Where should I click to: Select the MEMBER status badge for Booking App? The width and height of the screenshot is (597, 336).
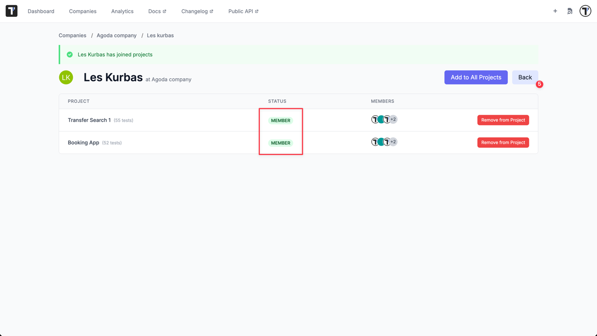point(280,142)
